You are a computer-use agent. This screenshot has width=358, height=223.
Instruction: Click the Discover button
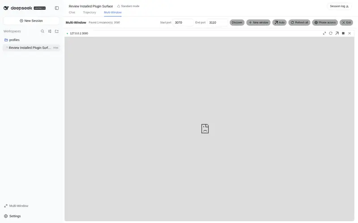[x=237, y=23]
